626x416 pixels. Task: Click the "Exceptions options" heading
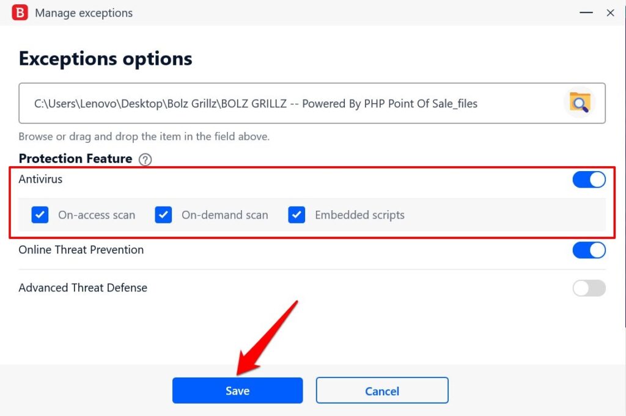(x=106, y=59)
